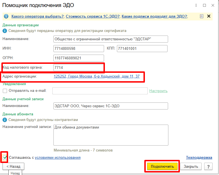This screenshot has width=219, height=175.
Task: Click the 'Данные абонента' heading
Action: [18, 114]
